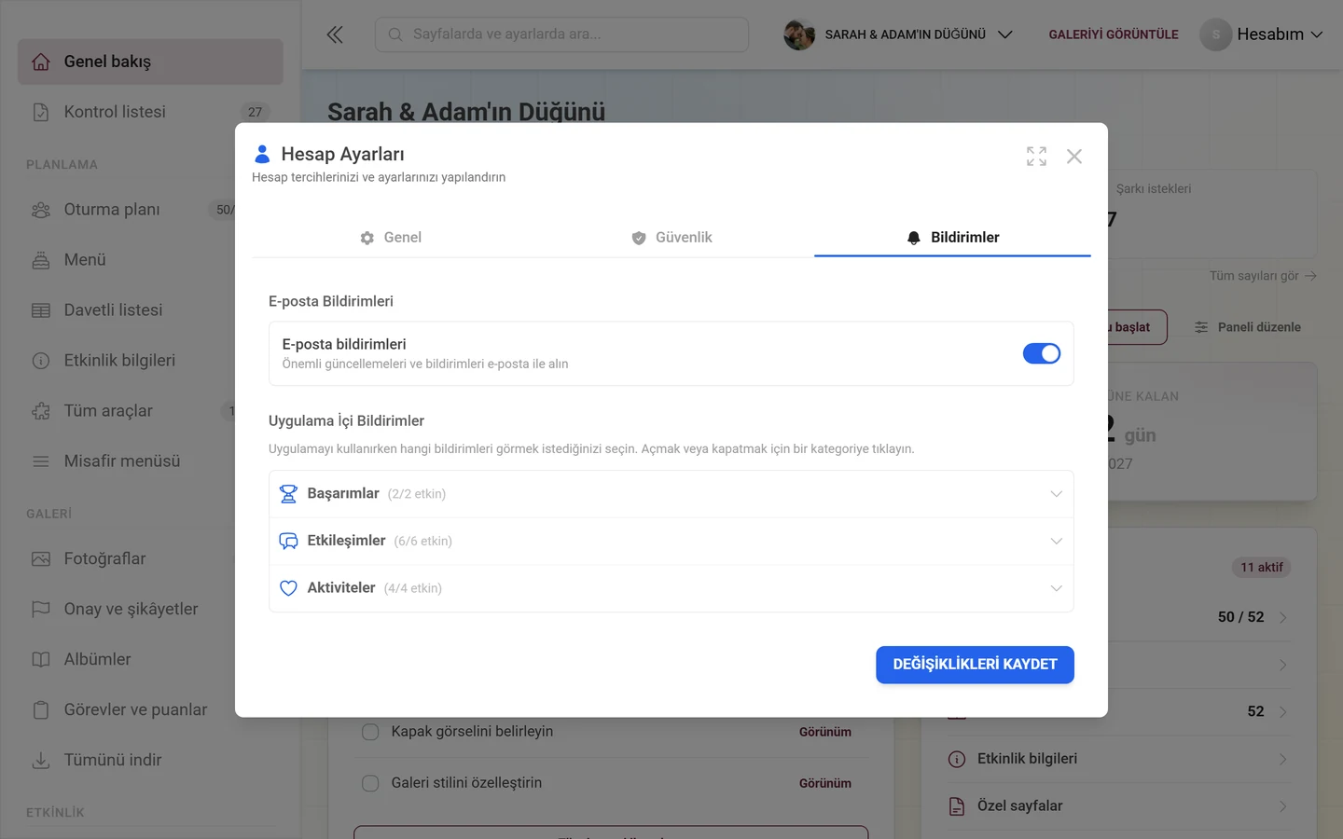Check the Kapak görselini belirleyin checkbox
This screenshot has height=839, width=1343.
pos(370,732)
